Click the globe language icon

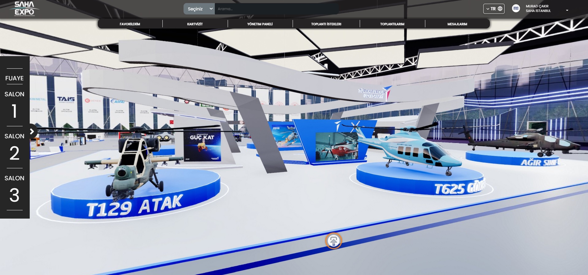tap(500, 9)
